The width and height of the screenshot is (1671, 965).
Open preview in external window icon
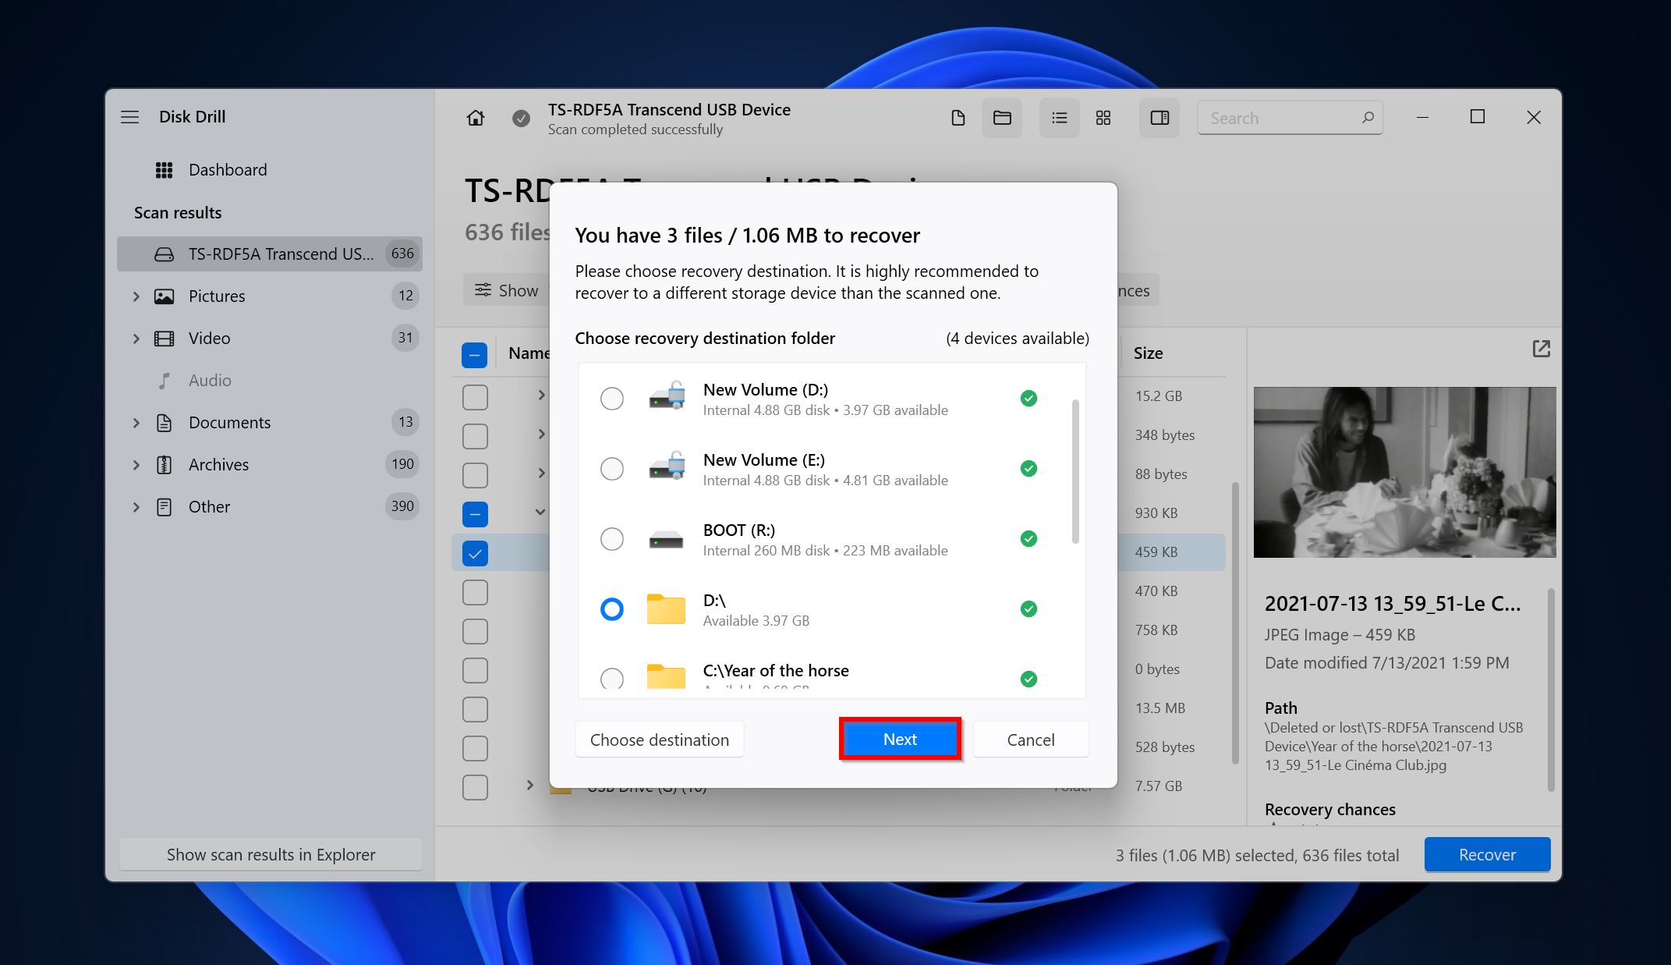pos(1542,349)
